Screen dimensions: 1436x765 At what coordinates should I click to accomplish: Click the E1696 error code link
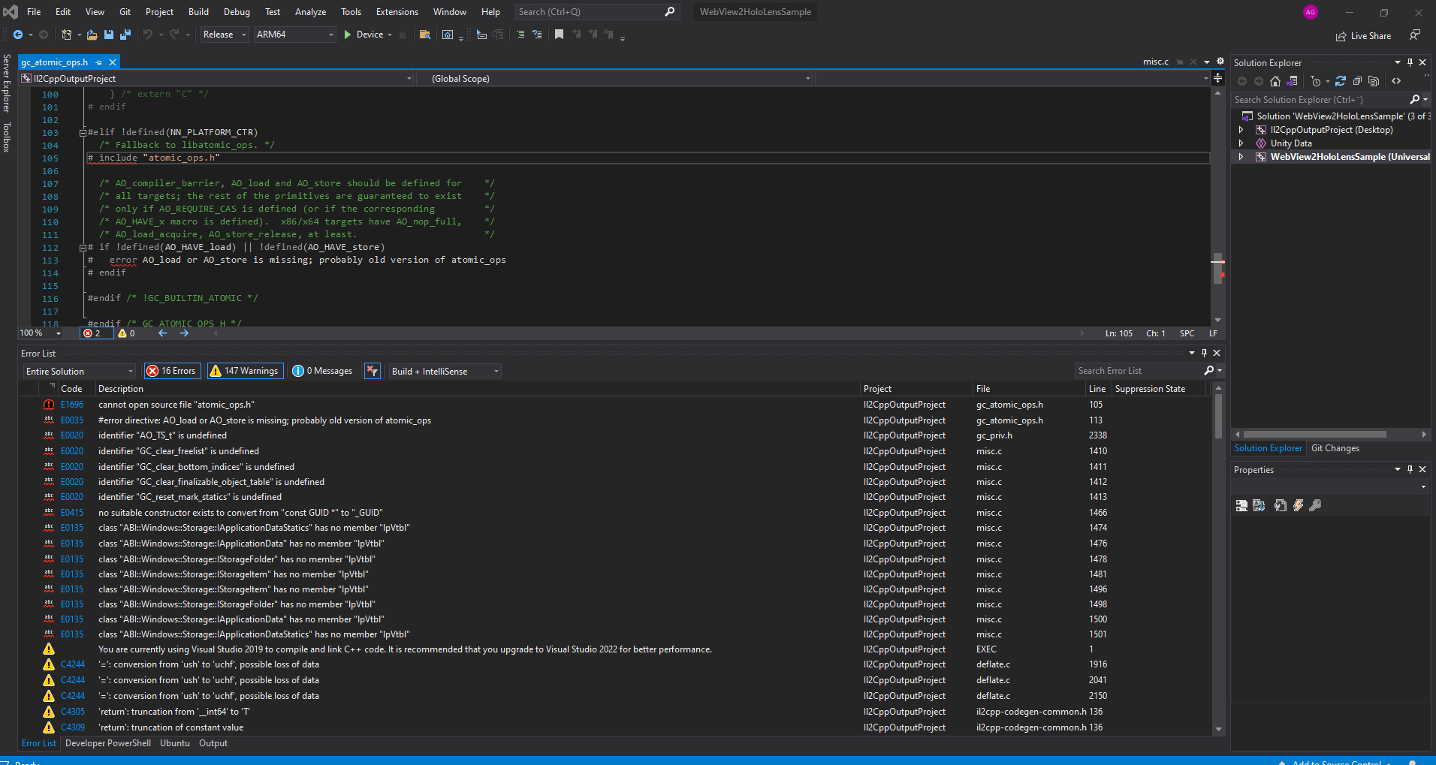(72, 405)
